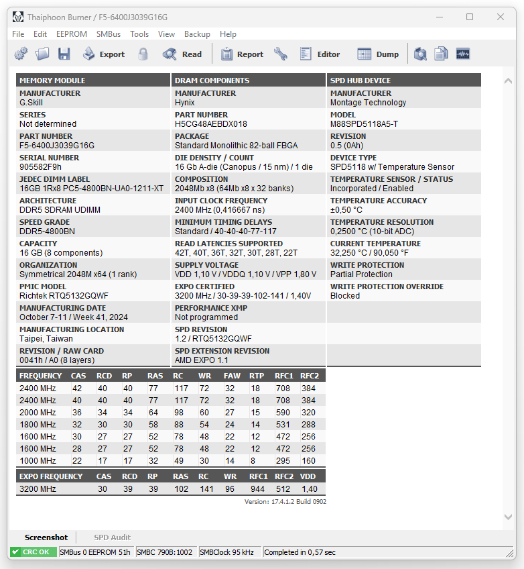This screenshot has height=569, width=524.
Task: Click the Read toolbar button
Action: click(182, 54)
